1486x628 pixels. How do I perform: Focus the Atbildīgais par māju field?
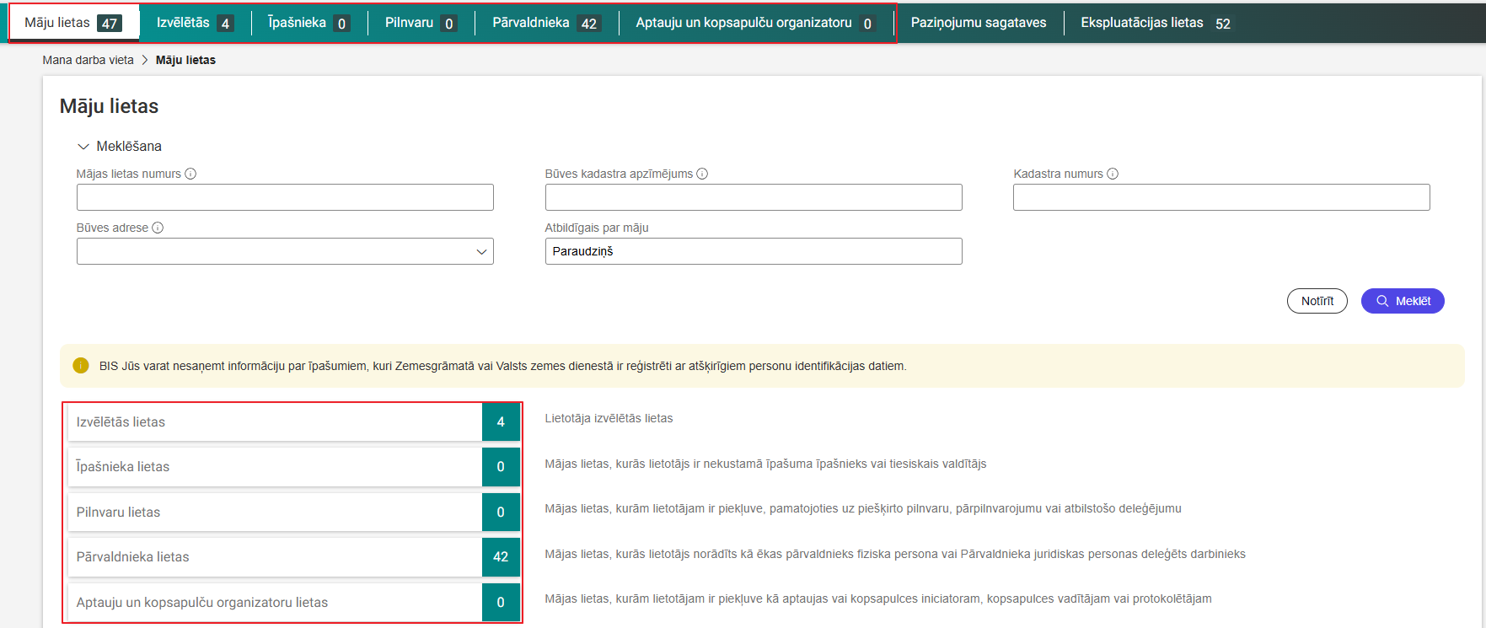[753, 251]
